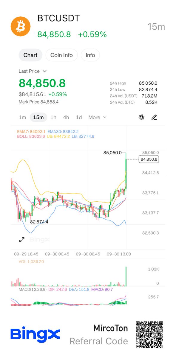Select the 1h timeframe

[53, 117]
